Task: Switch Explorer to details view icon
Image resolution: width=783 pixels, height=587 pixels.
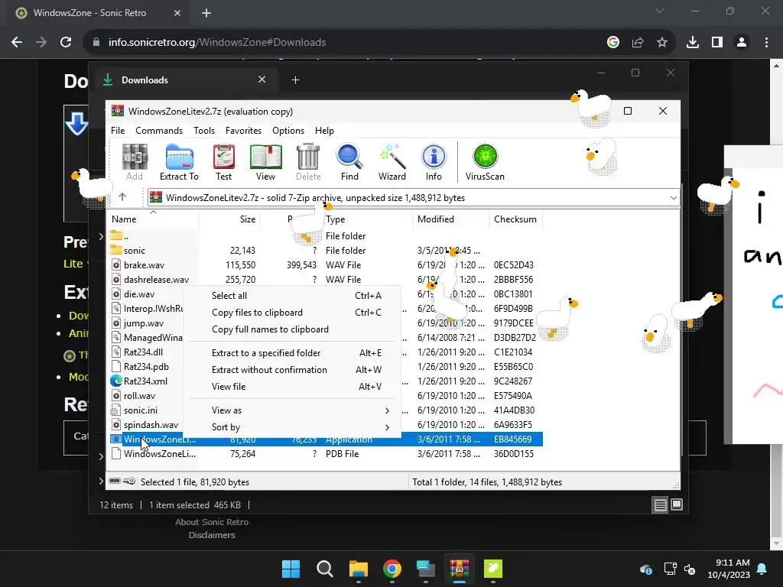Action: tap(660, 505)
